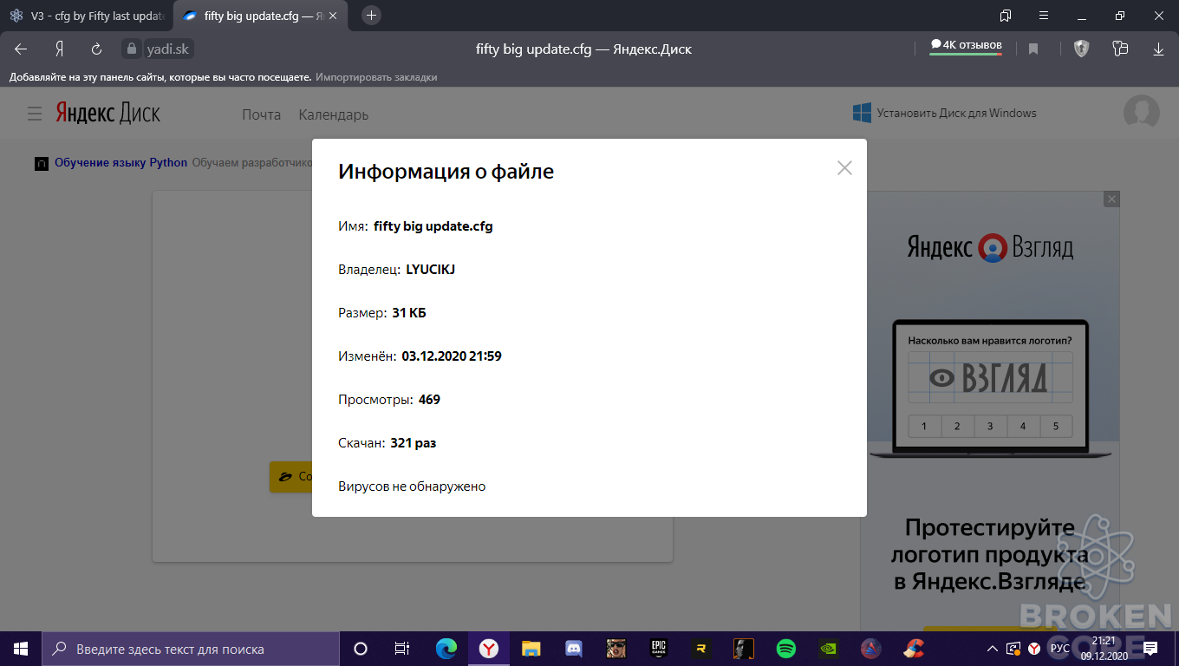Rate the logo 3 in the Взгляд ad
Viewport: 1179px width, 666px height.
990,426
